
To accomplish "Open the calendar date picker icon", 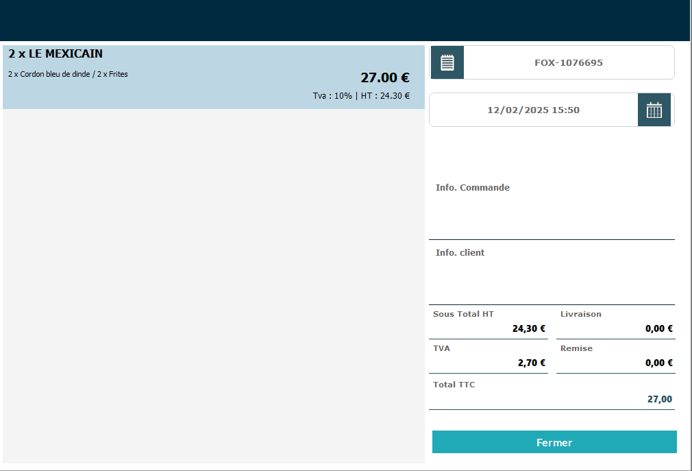I will (x=654, y=110).
